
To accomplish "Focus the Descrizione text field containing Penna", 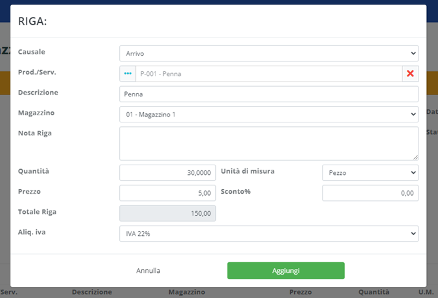I will (268, 94).
